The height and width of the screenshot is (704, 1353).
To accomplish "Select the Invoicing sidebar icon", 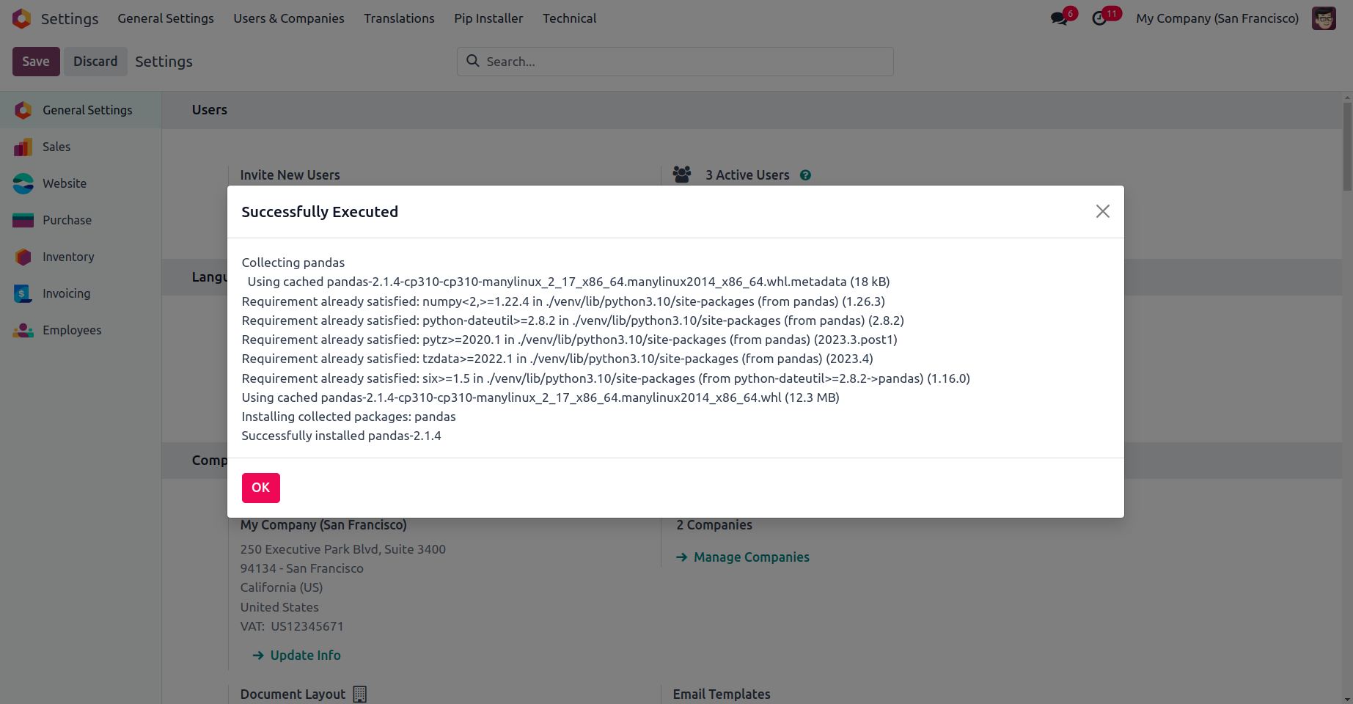I will coord(23,293).
